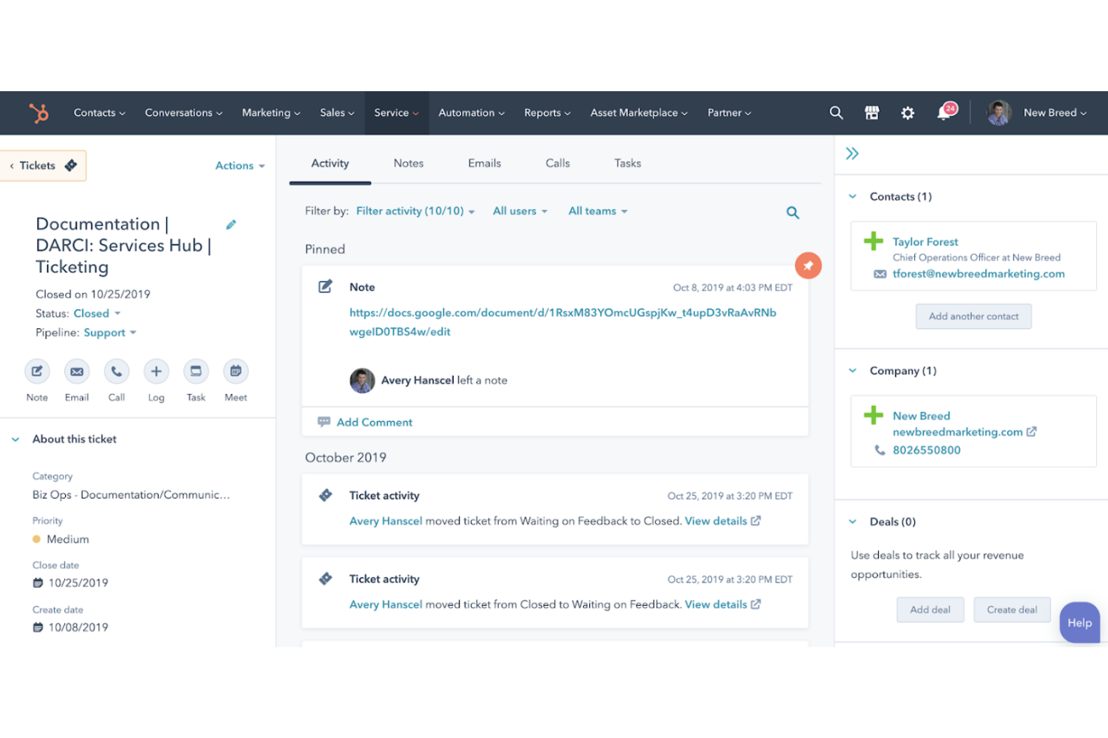Open the settings gear

[x=907, y=113]
